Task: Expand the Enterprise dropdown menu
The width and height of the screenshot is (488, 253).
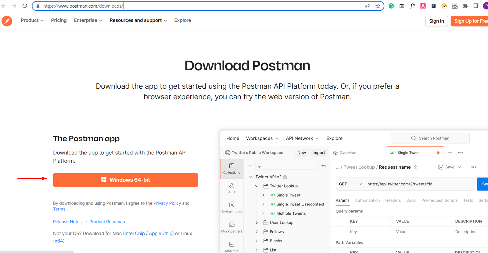Action: pyautogui.click(x=88, y=20)
